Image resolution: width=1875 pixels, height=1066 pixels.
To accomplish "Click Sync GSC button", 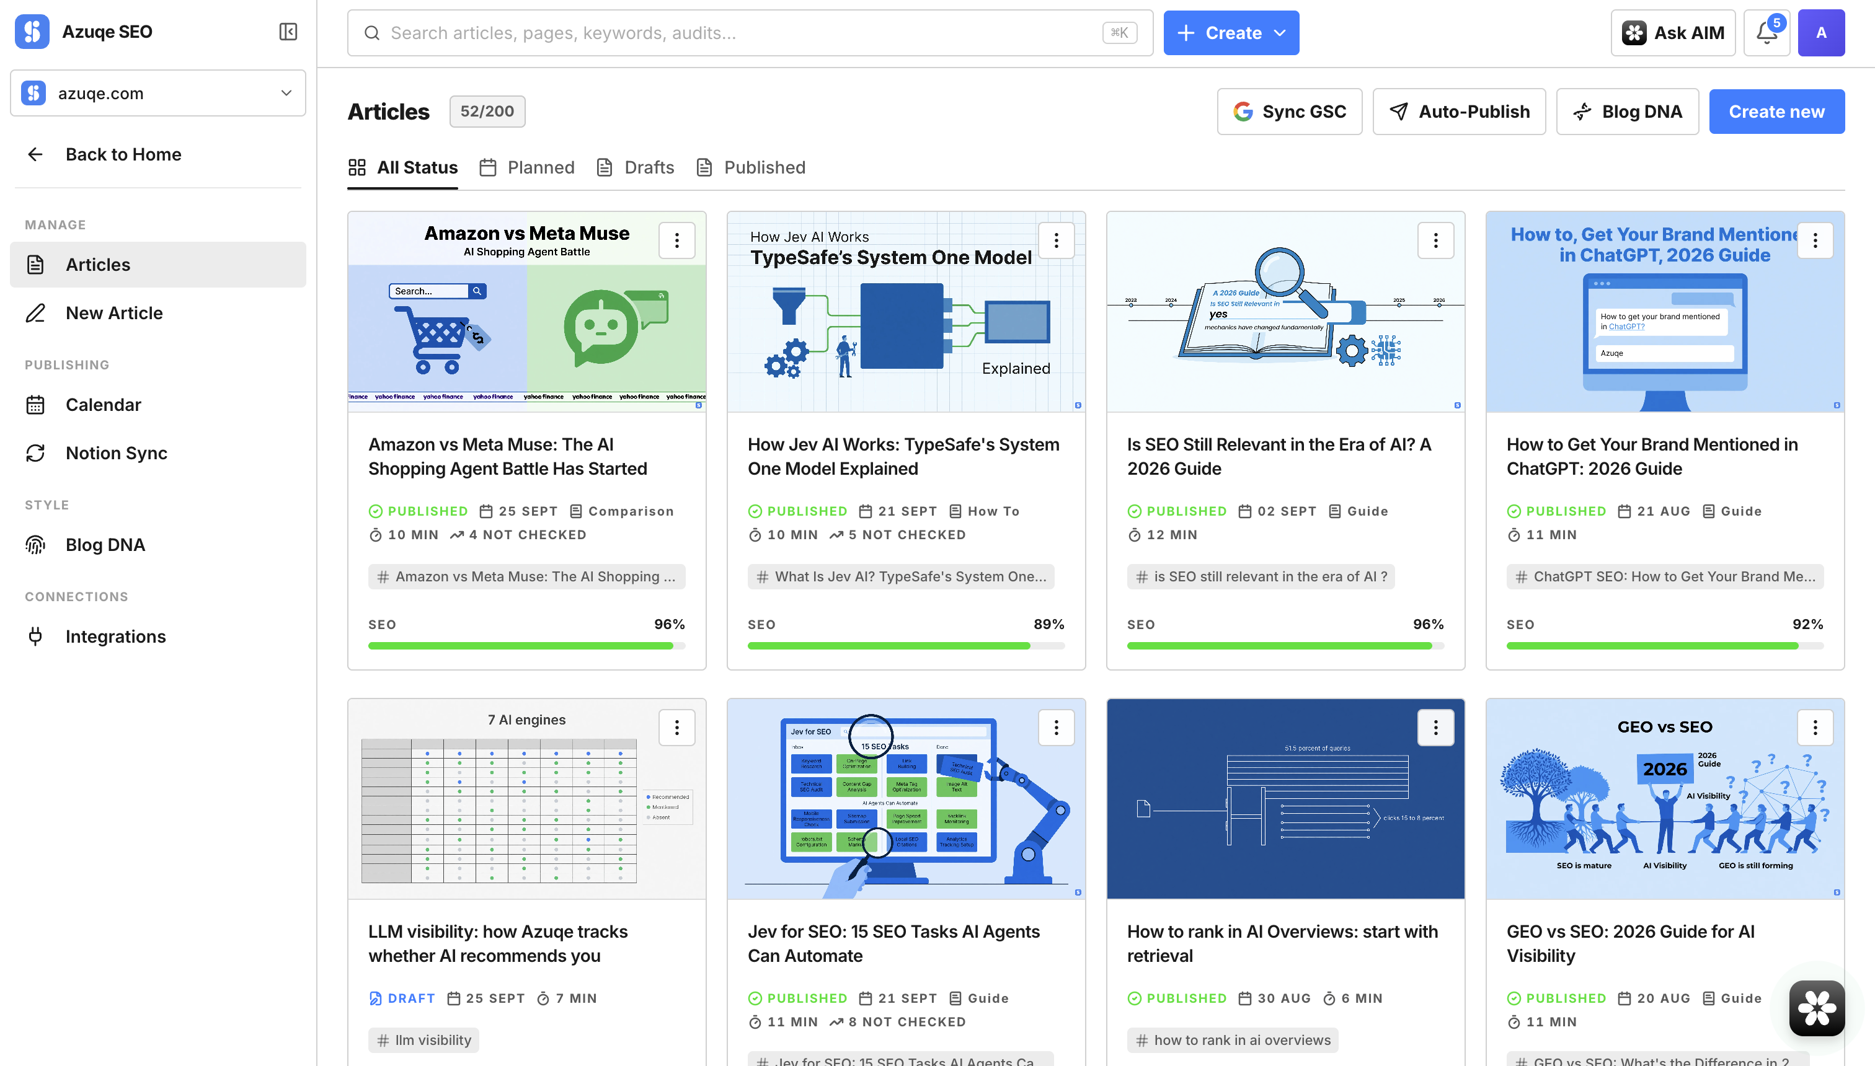I will pos(1290,112).
